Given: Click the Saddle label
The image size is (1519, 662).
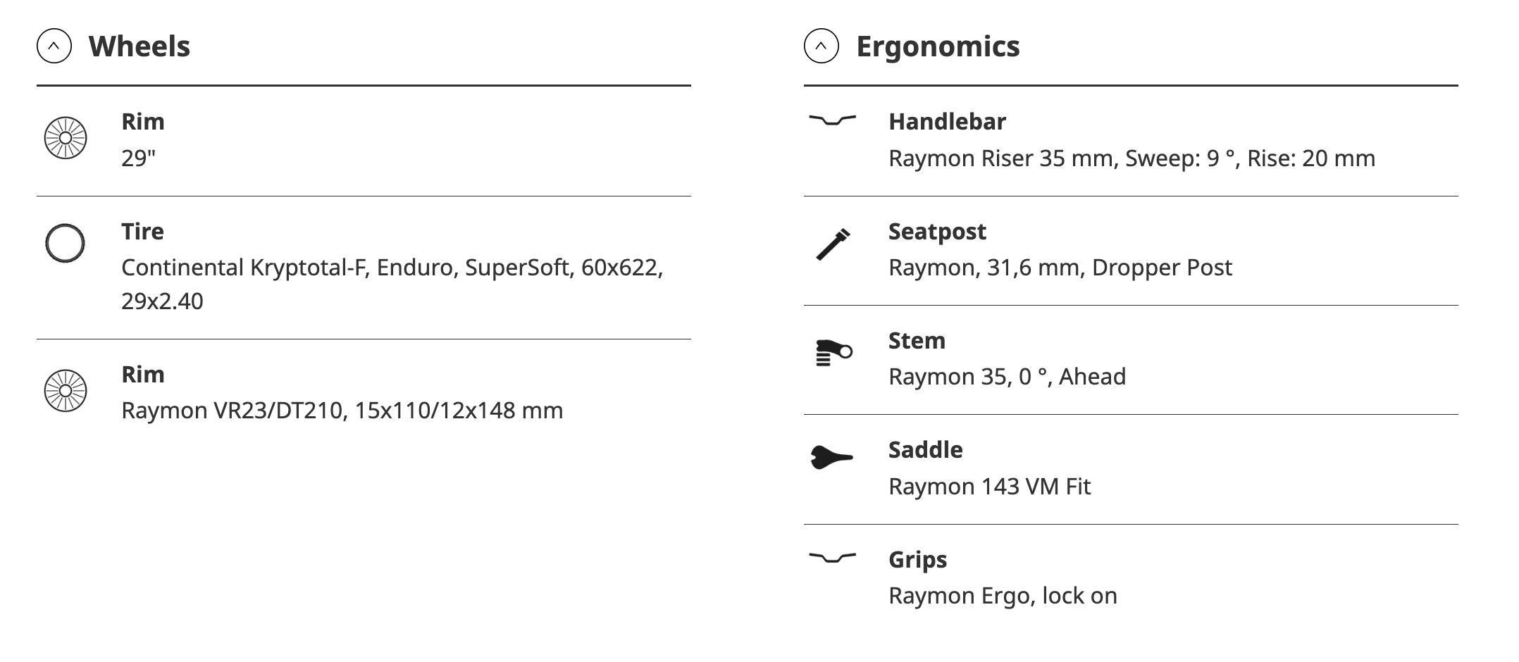Looking at the screenshot, I should point(925,450).
